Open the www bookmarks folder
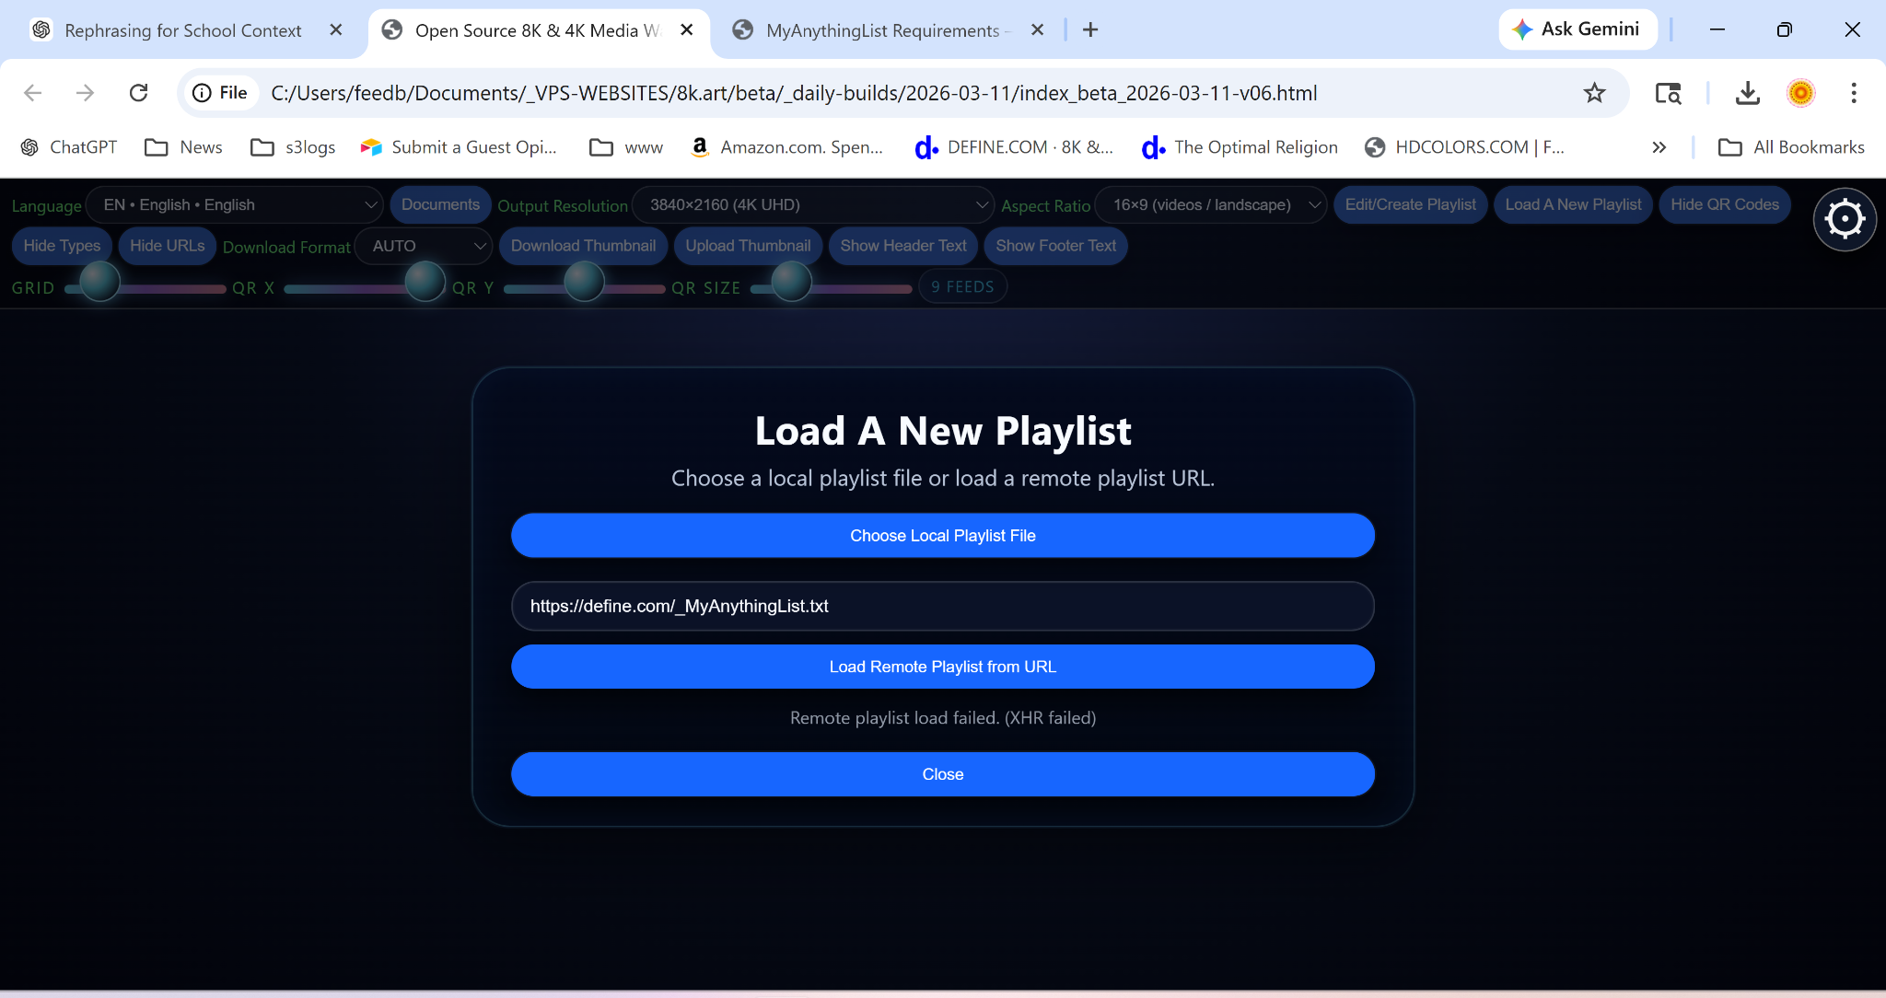 click(x=626, y=147)
